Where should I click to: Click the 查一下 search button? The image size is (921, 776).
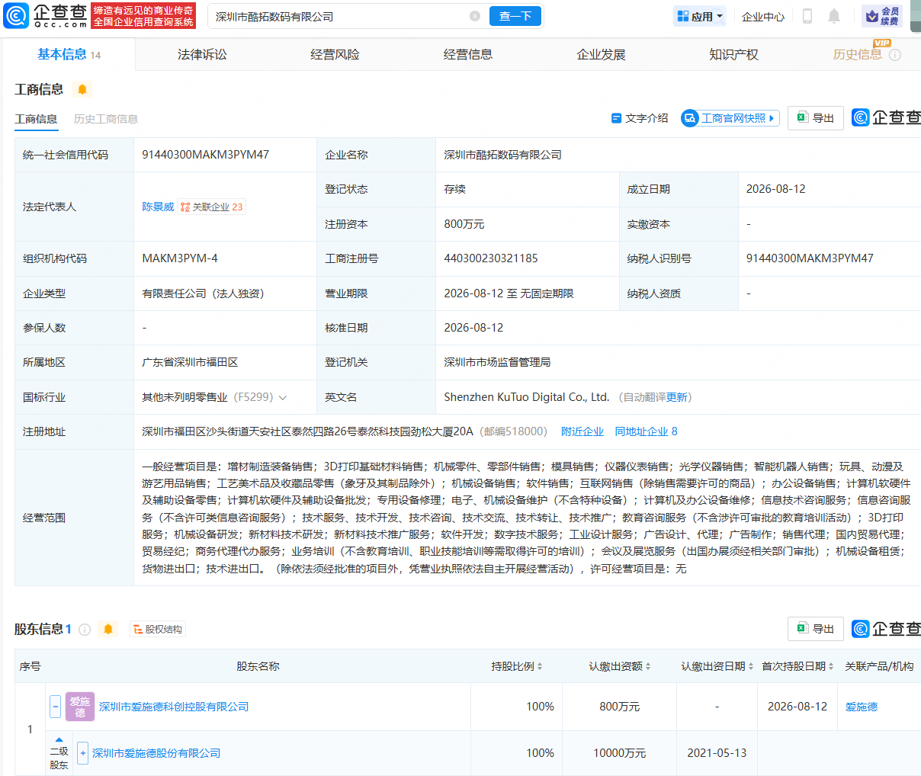[x=515, y=16]
